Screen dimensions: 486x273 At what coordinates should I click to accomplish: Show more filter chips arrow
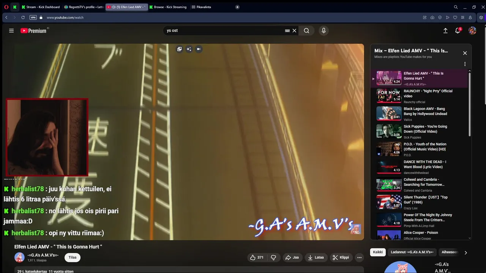pyautogui.click(x=466, y=253)
